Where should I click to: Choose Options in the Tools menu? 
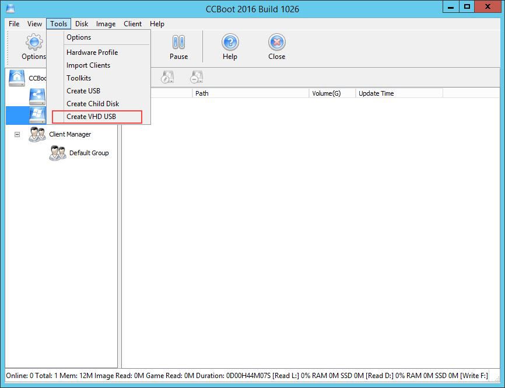tap(98, 37)
